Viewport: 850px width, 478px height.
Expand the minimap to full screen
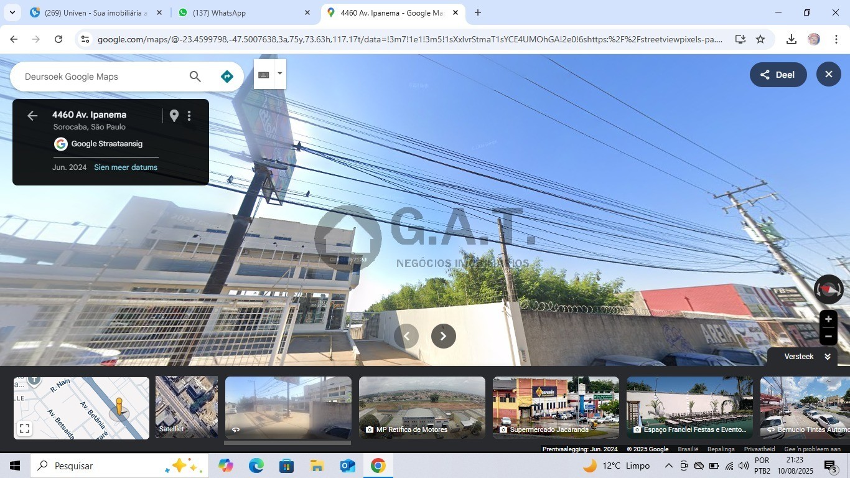point(24,428)
